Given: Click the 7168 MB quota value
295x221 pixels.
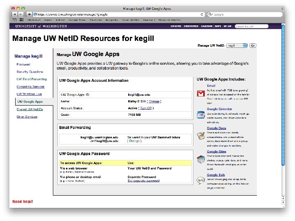Looking at the screenshot, I should 134,115.
